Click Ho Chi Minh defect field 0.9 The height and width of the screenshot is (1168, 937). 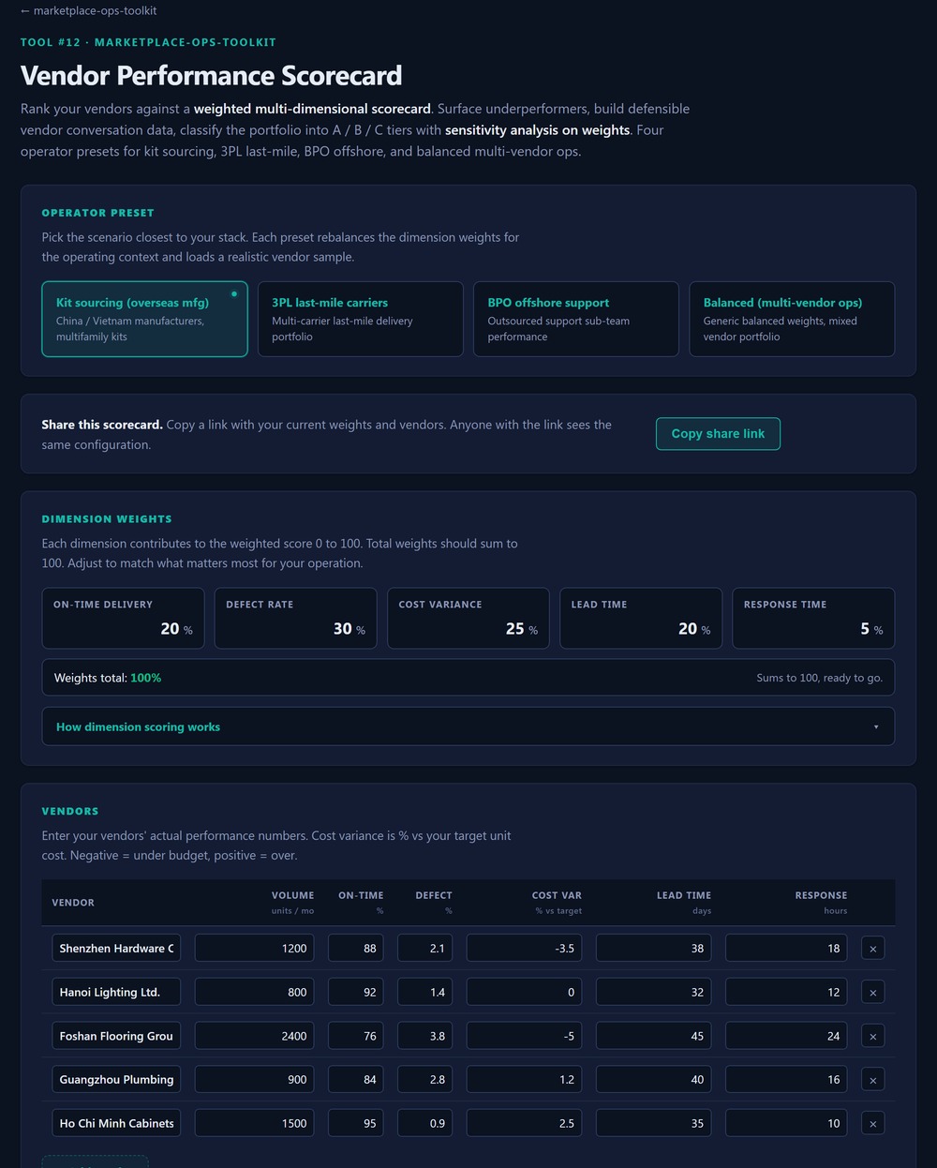(x=424, y=1123)
